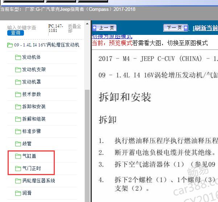218x202 pixels.
Task: Click the folder icon beside 润滑
Action: [18, 193]
